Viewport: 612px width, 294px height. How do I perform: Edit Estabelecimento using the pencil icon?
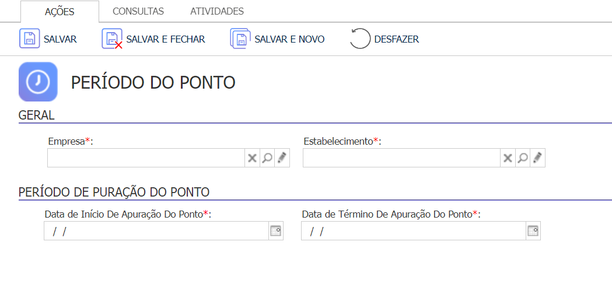(x=537, y=158)
